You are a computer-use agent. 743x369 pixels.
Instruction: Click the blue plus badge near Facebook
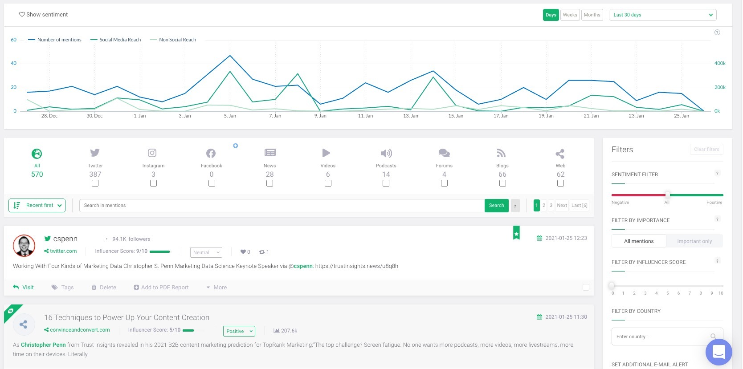point(236,146)
